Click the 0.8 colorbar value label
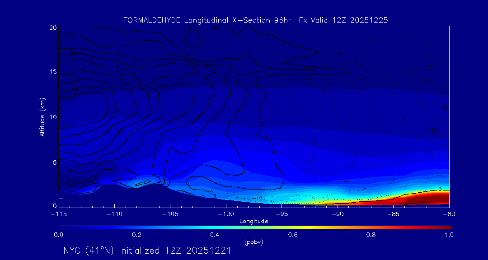The height and width of the screenshot is (260, 488). 371,235
